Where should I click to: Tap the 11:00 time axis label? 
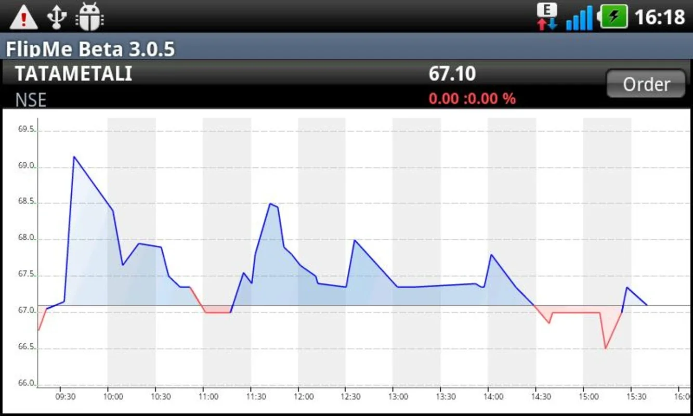tap(208, 397)
